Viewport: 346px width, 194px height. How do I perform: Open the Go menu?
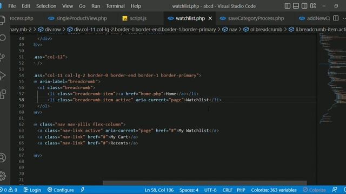pos(82,6)
